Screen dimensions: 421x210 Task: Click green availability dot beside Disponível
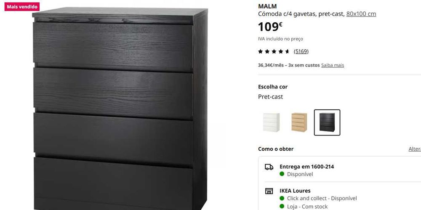tap(282, 174)
